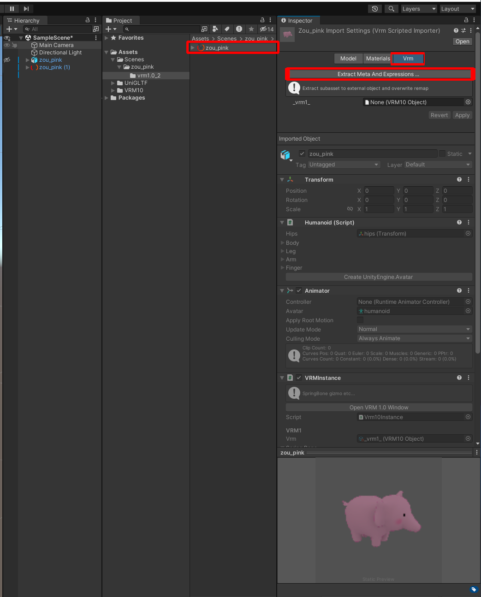Select the Model tab
Screen dimensions: 481x597
348,59
